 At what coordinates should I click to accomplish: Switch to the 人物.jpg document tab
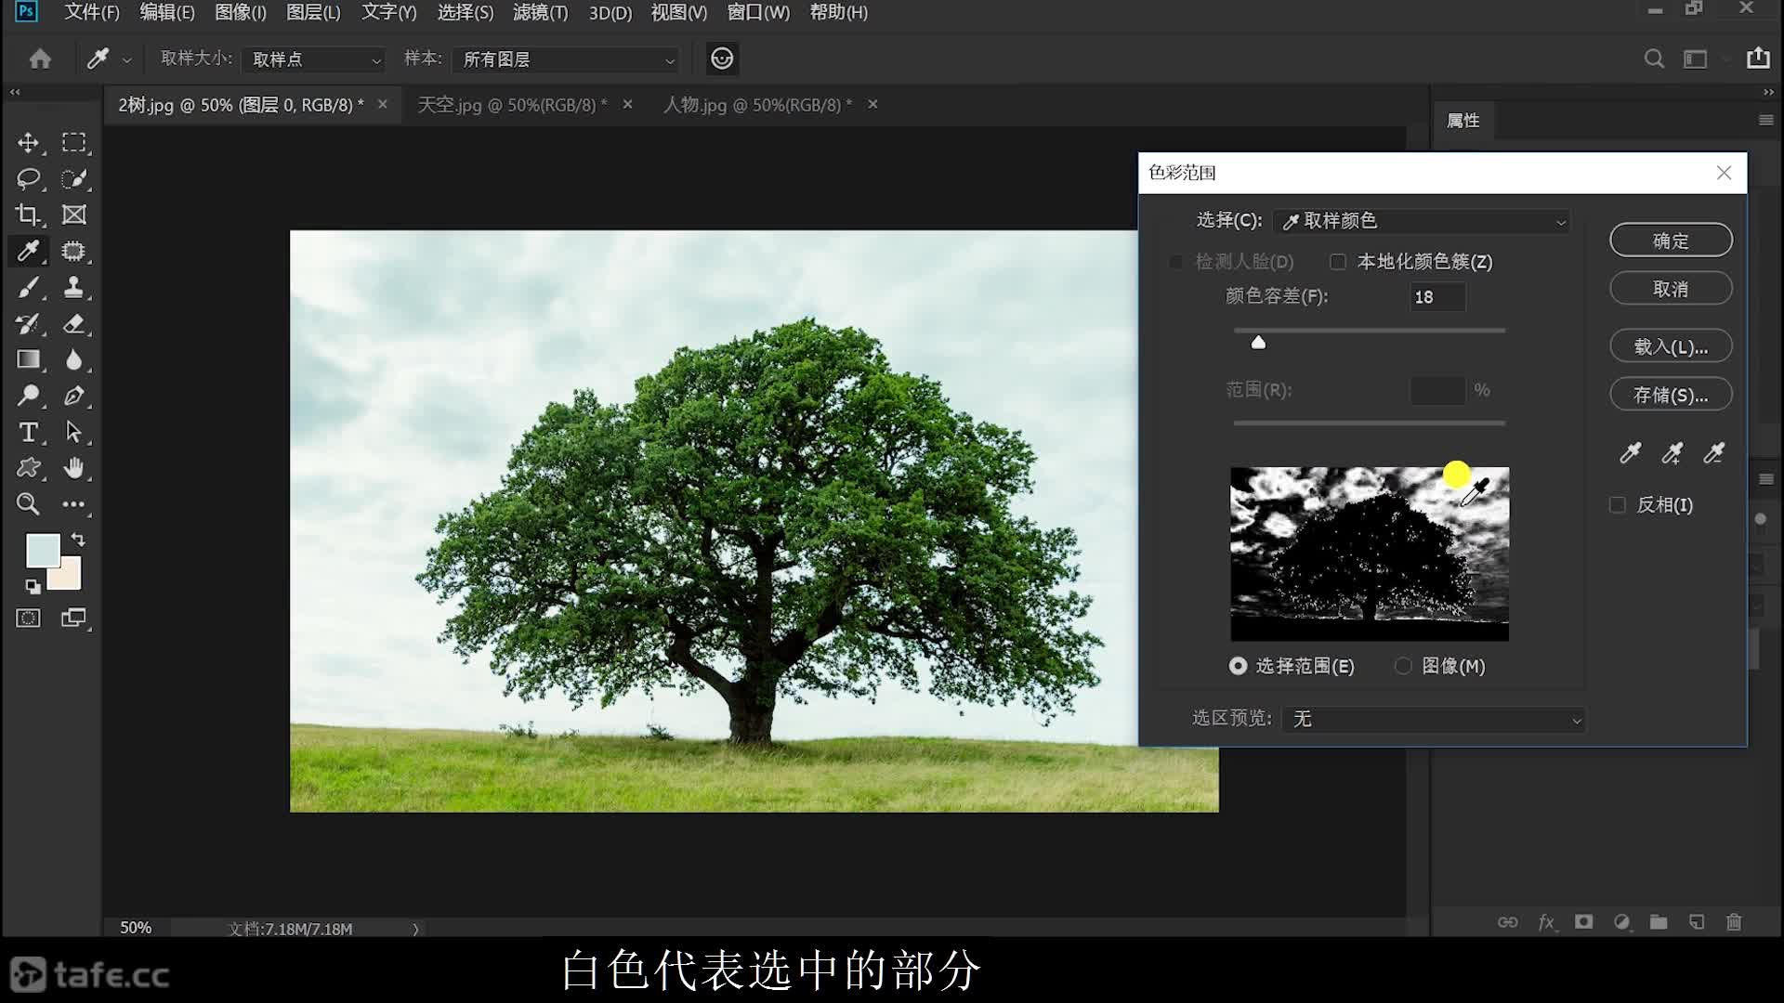tap(757, 105)
